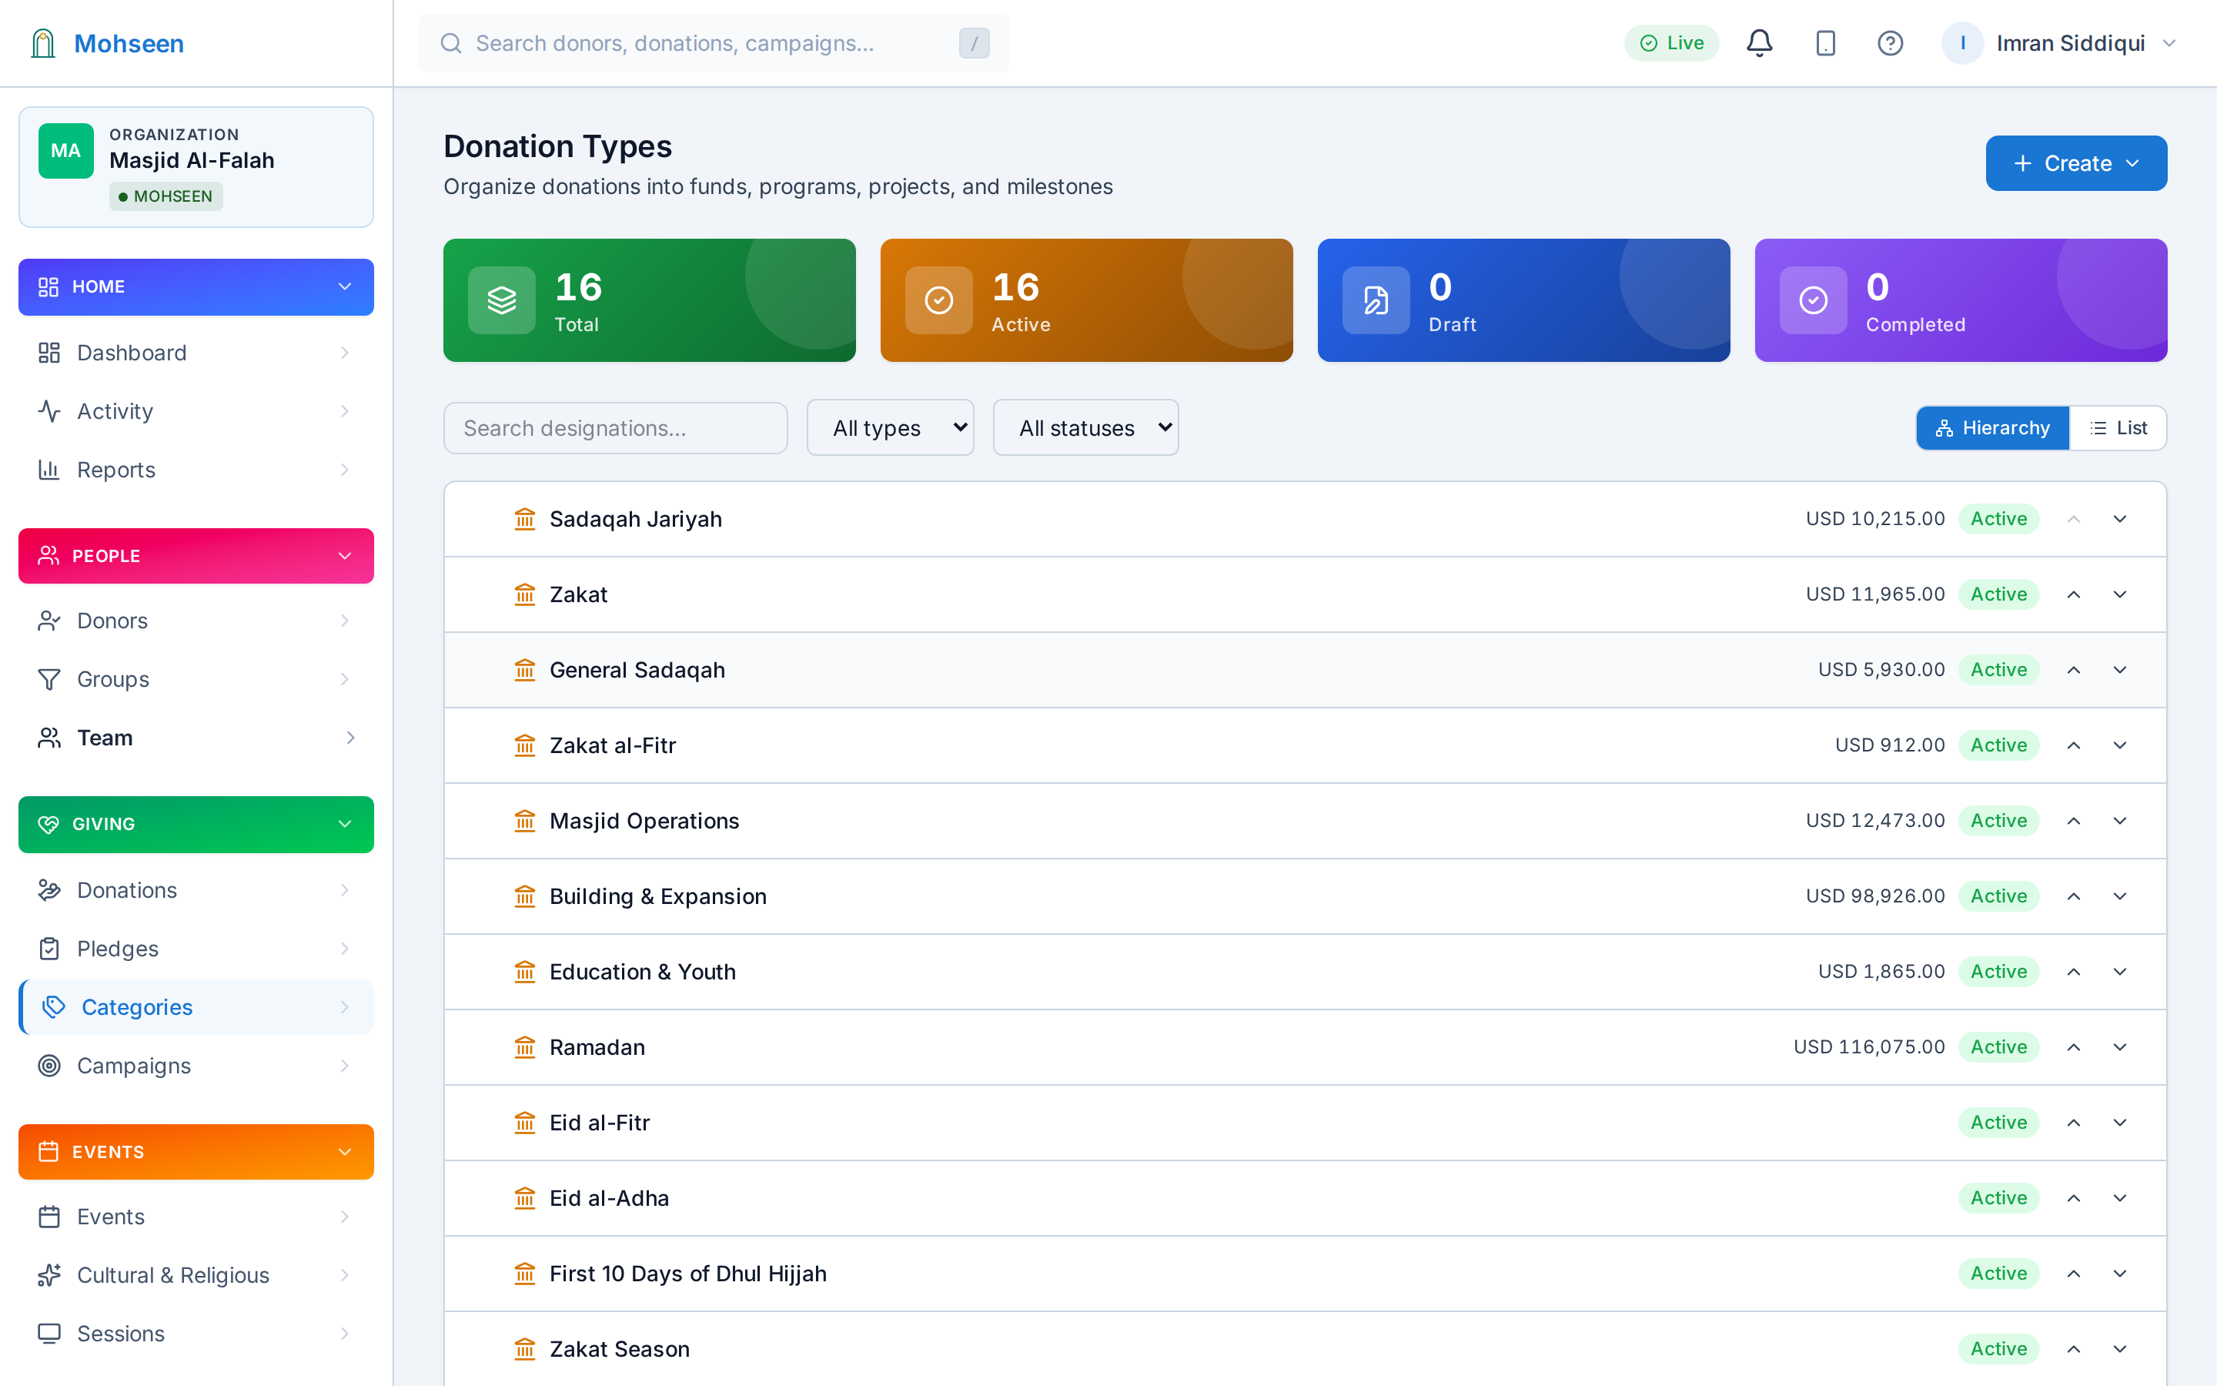Click the slash keyboard shortcut badge
The image size is (2217, 1386).
coord(974,43)
